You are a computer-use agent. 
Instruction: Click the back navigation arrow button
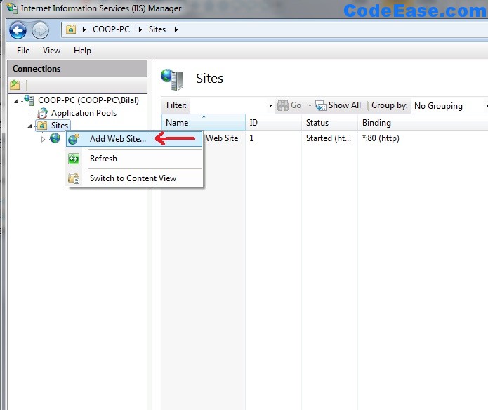coord(18,30)
